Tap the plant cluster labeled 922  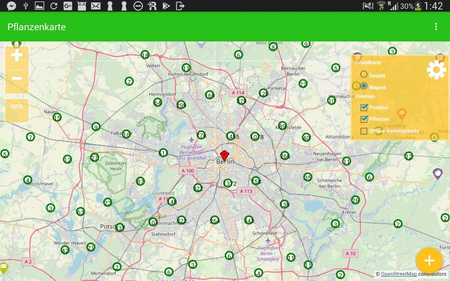pyautogui.click(x=198, y=188)
